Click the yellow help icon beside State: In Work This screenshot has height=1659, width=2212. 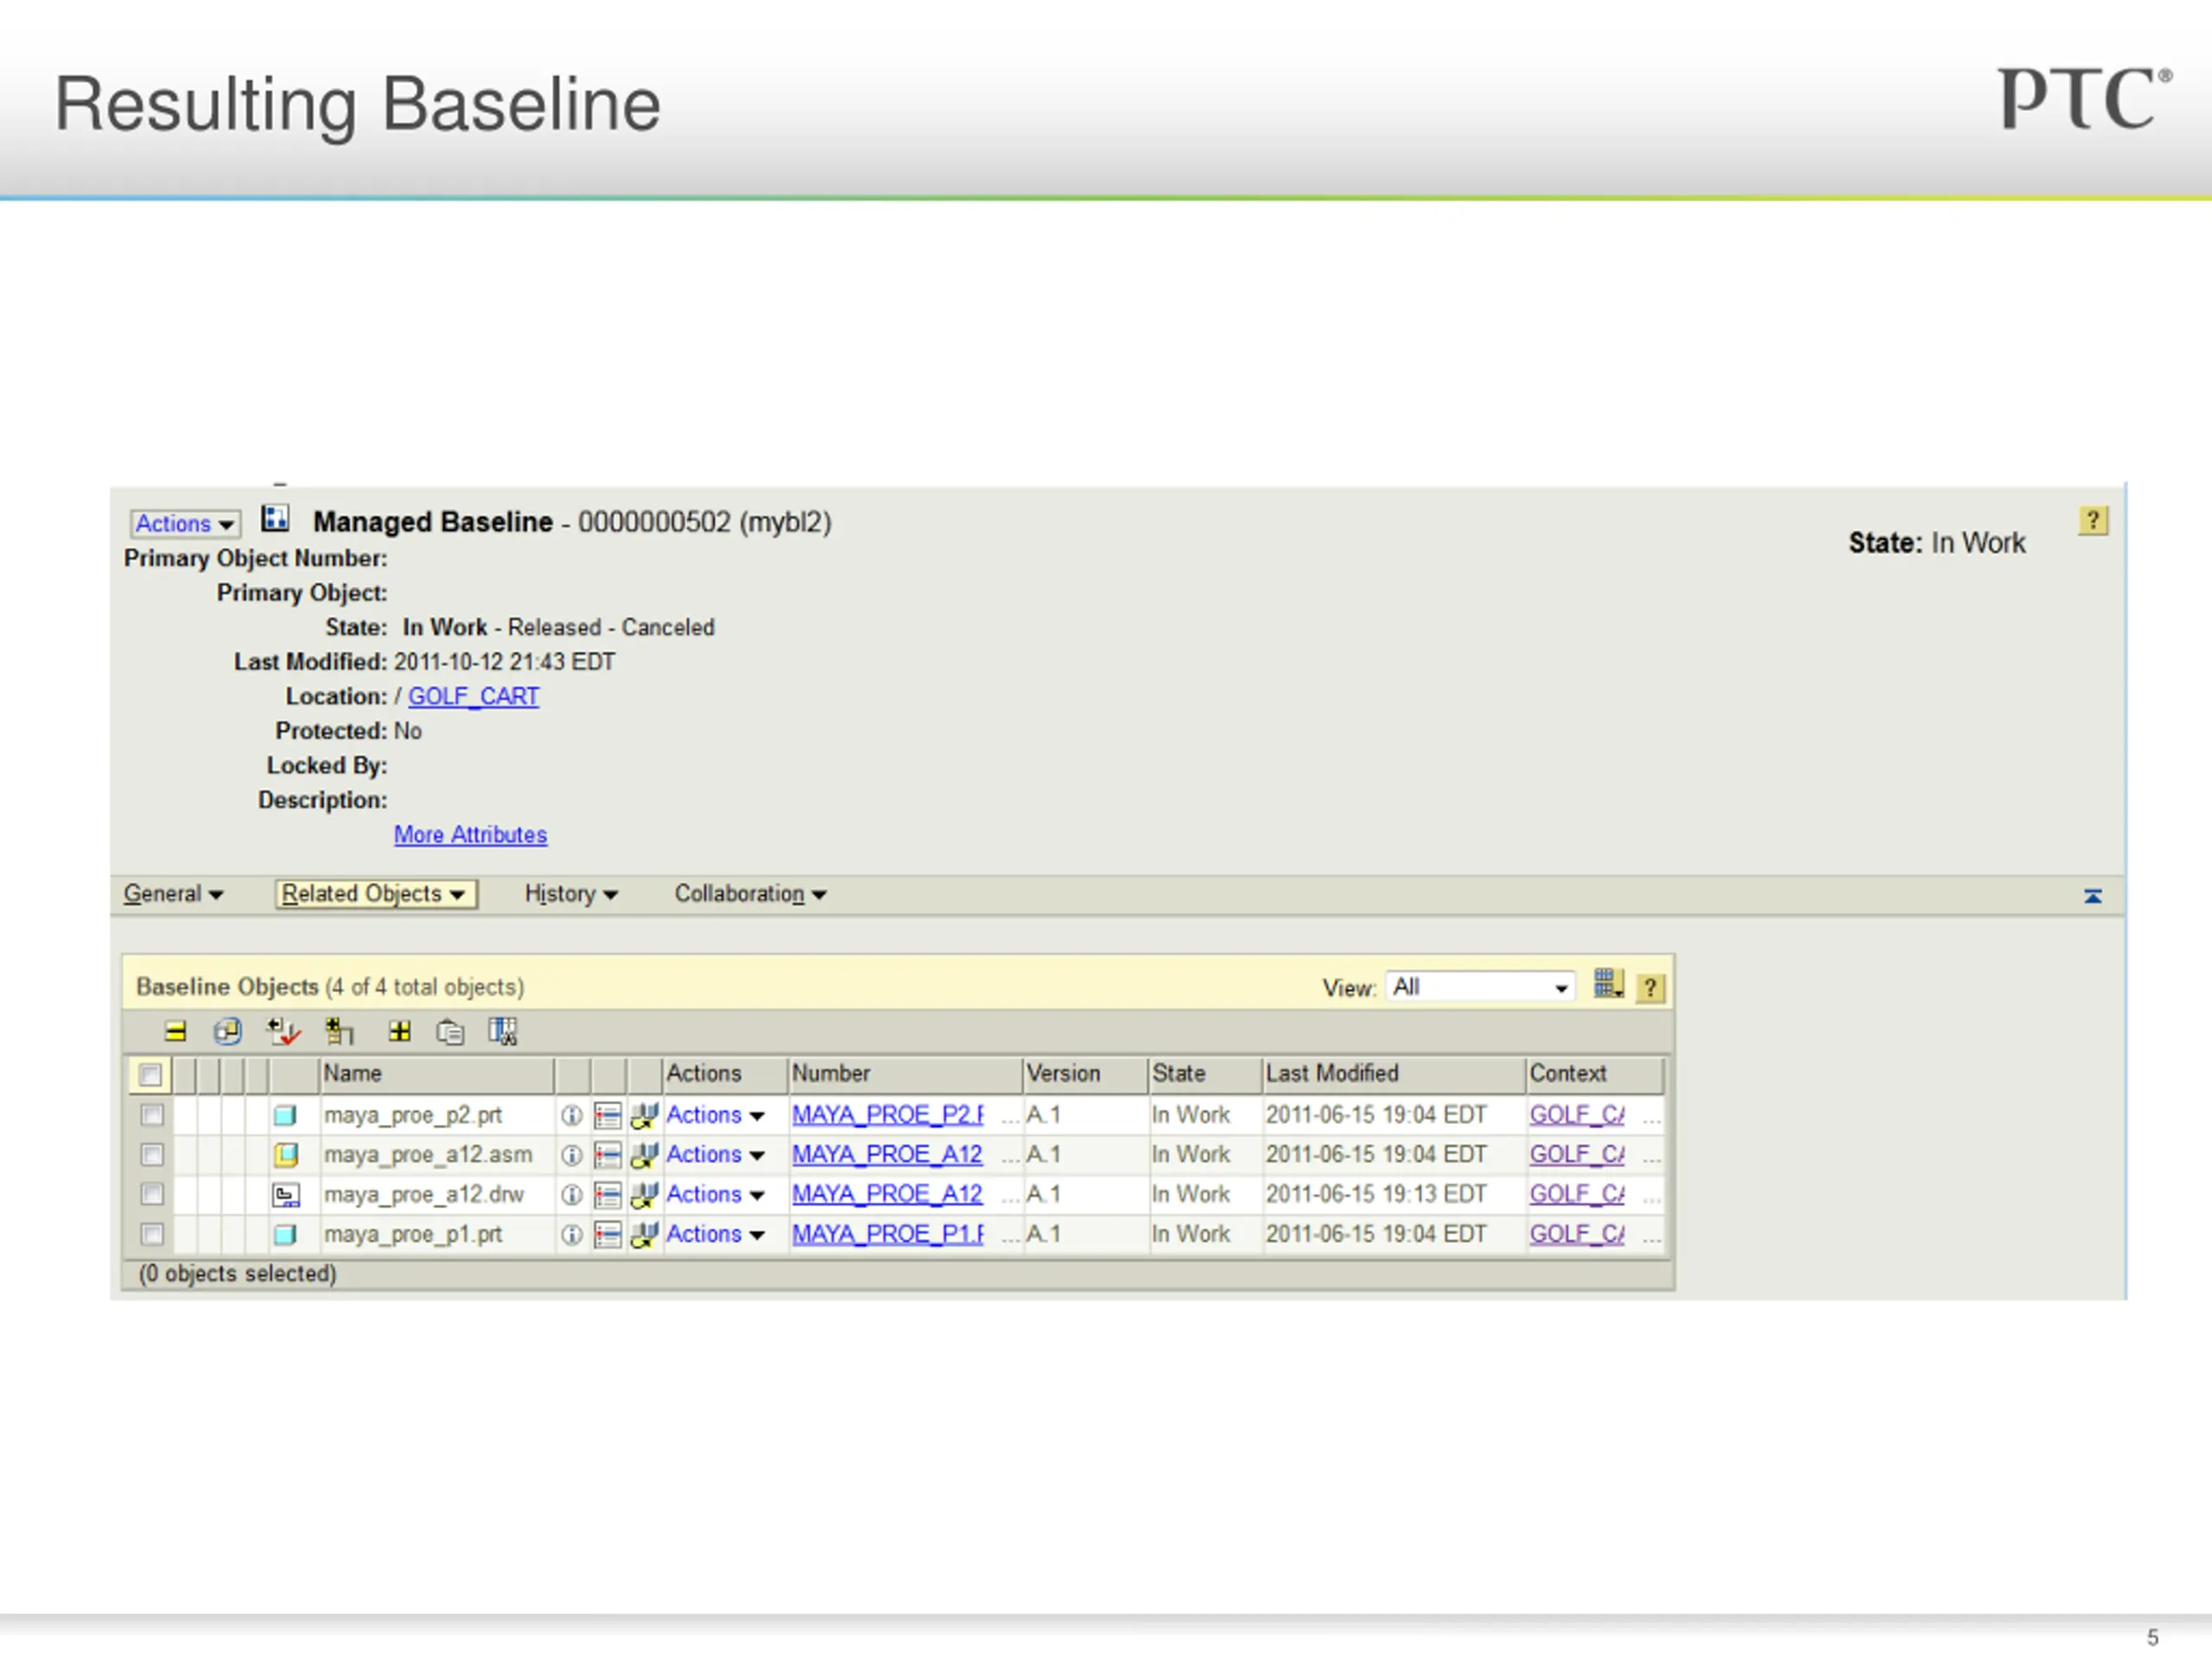2092,521
